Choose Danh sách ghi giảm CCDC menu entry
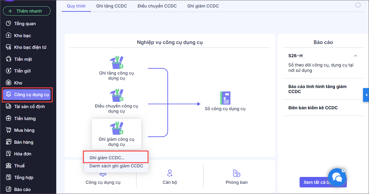The image size is (369, 194). tap(116, 166)
